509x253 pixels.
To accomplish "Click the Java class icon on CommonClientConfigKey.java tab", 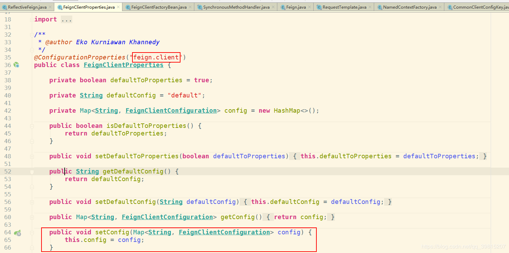I will [x=451, y=6].
